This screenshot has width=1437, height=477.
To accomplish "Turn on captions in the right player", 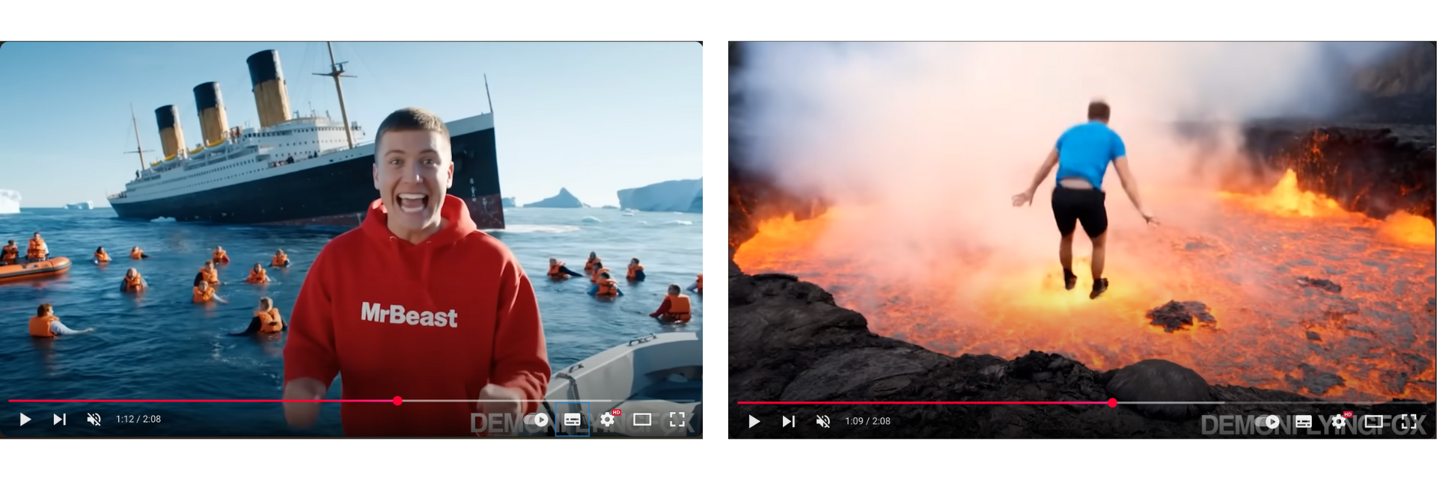I will pyautogui.click(x=1303, y=422).
